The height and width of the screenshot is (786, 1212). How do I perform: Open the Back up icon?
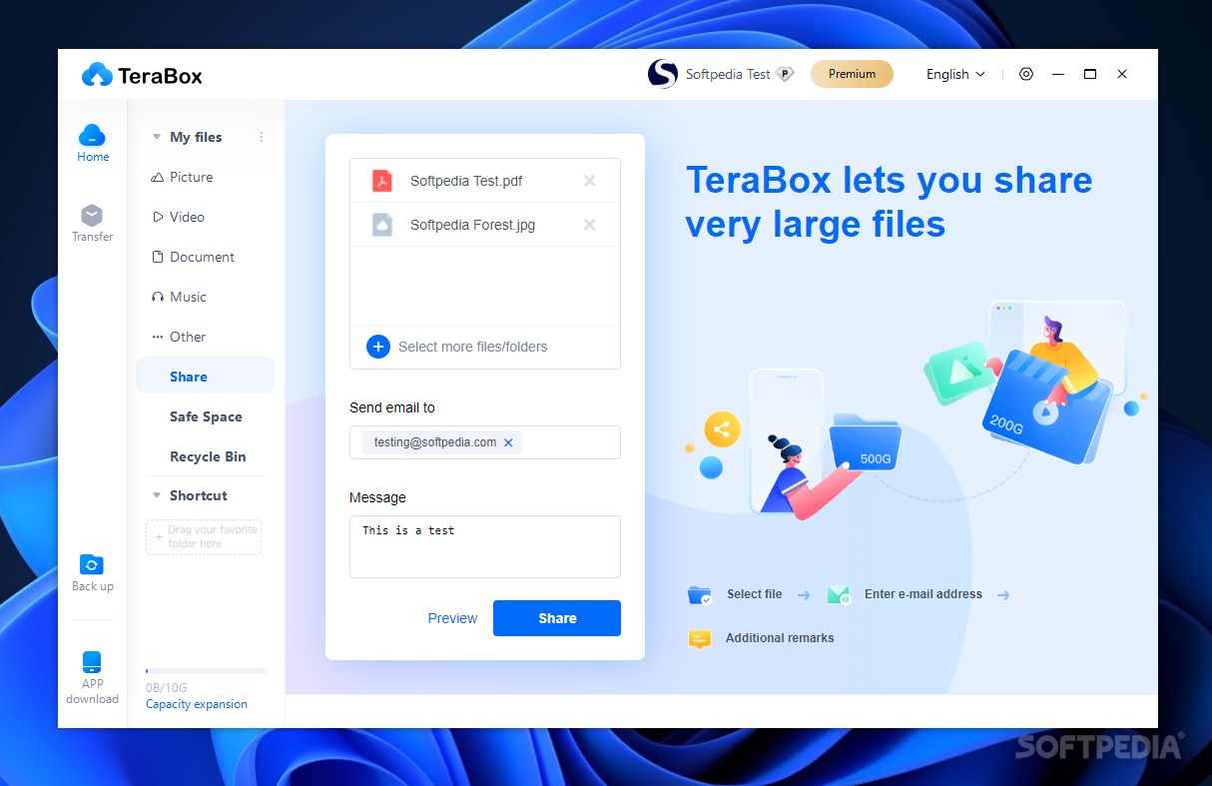[92, 564]
